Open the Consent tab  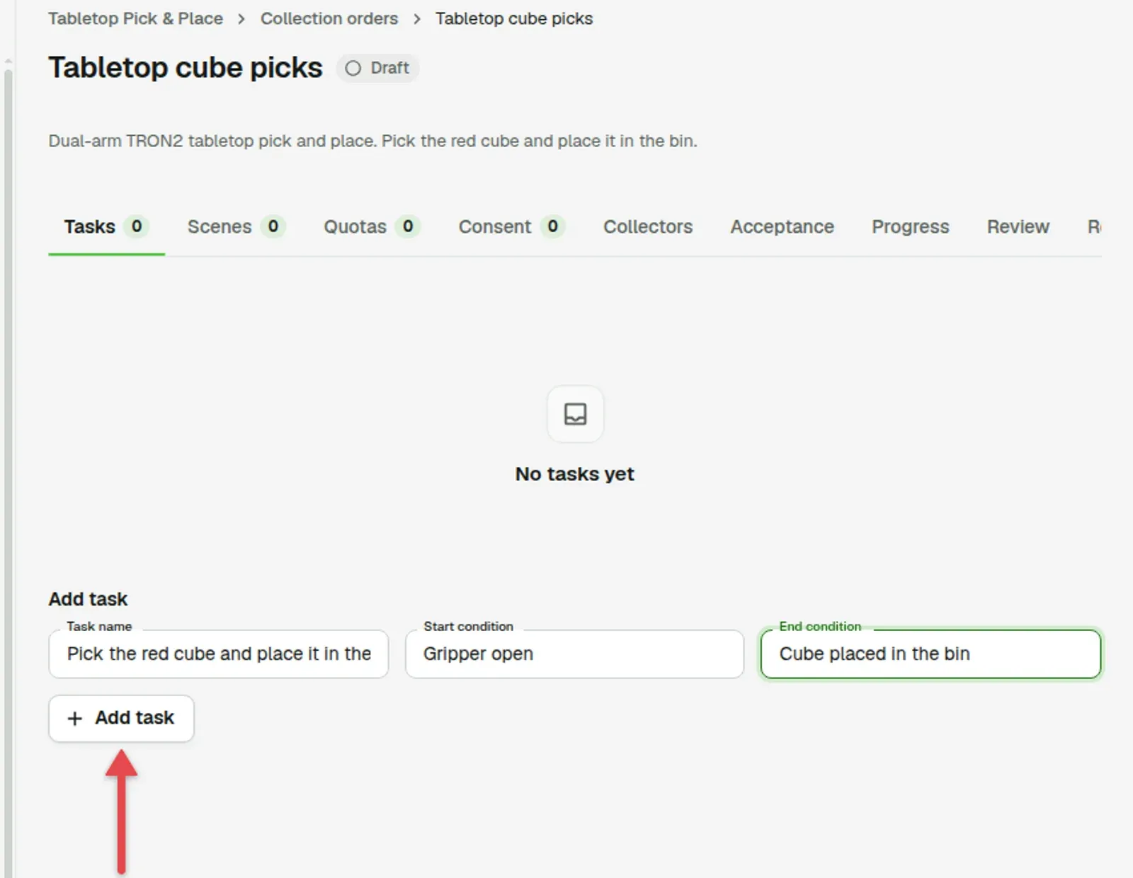click(511, 226)
